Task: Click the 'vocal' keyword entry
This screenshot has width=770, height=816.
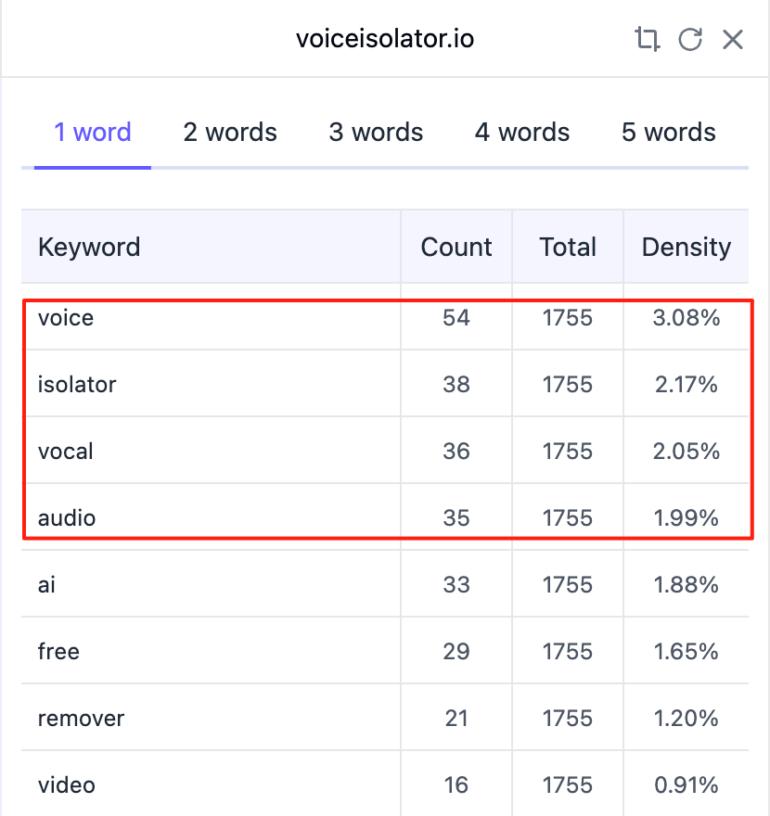Action: pos(66,451)
